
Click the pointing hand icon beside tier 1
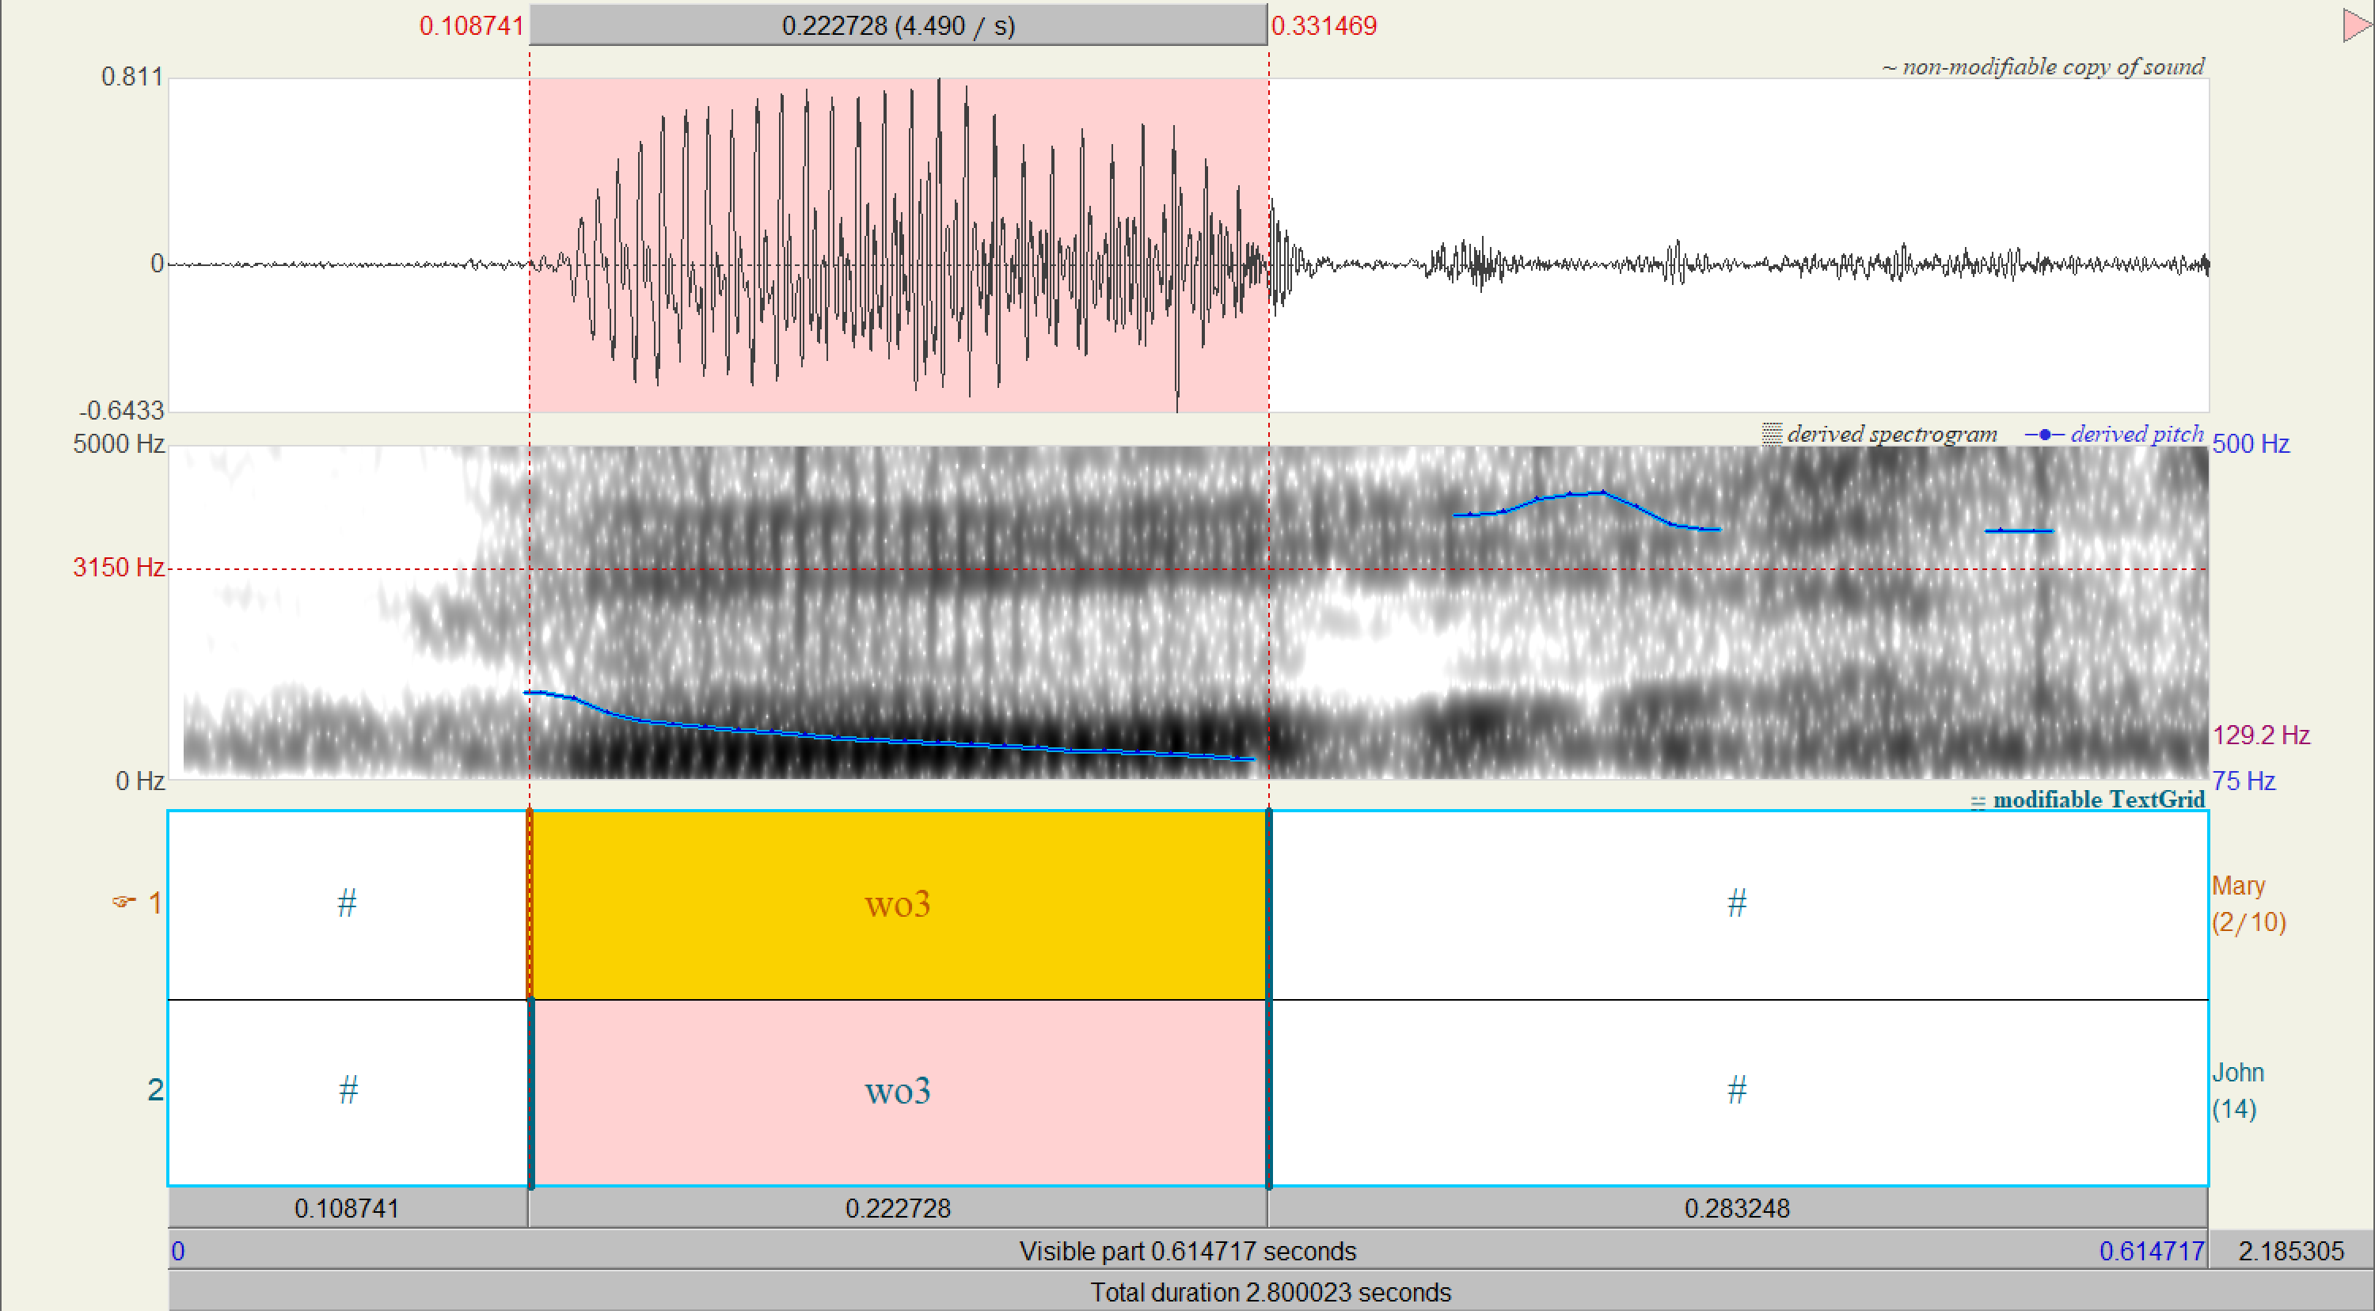click(x=123, y=902)
